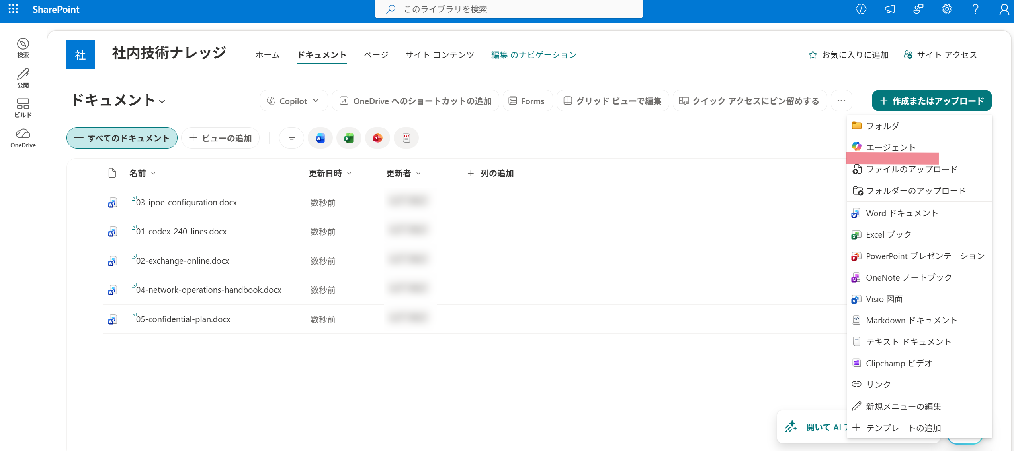Viewport: 1014px width, 451px height.
Task: Choose Visio 図面
Action: [919, 299]
